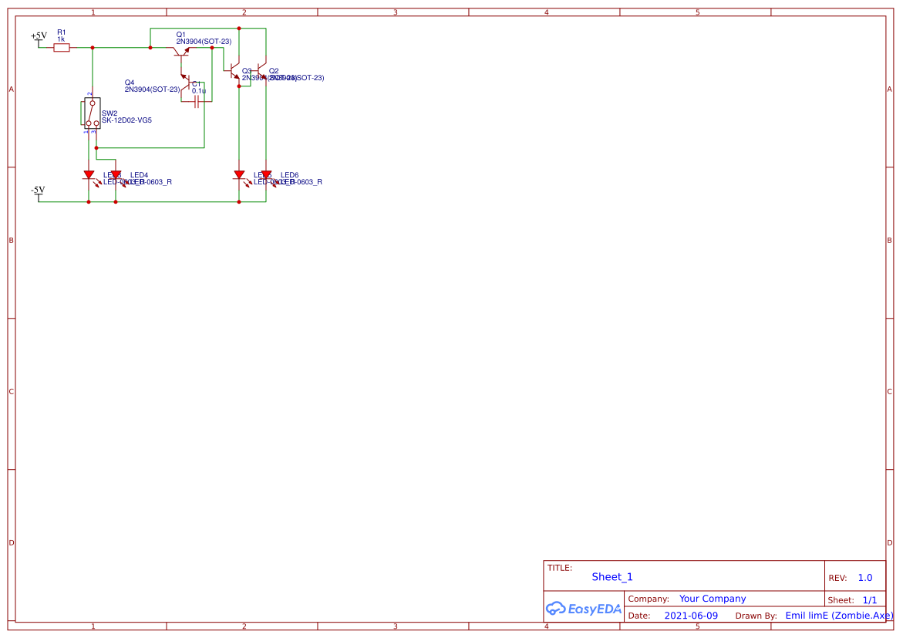The width and height of the screenshot is (903, 638).
Task: Click the +5V power port symbol
Action: pos(39,39)
